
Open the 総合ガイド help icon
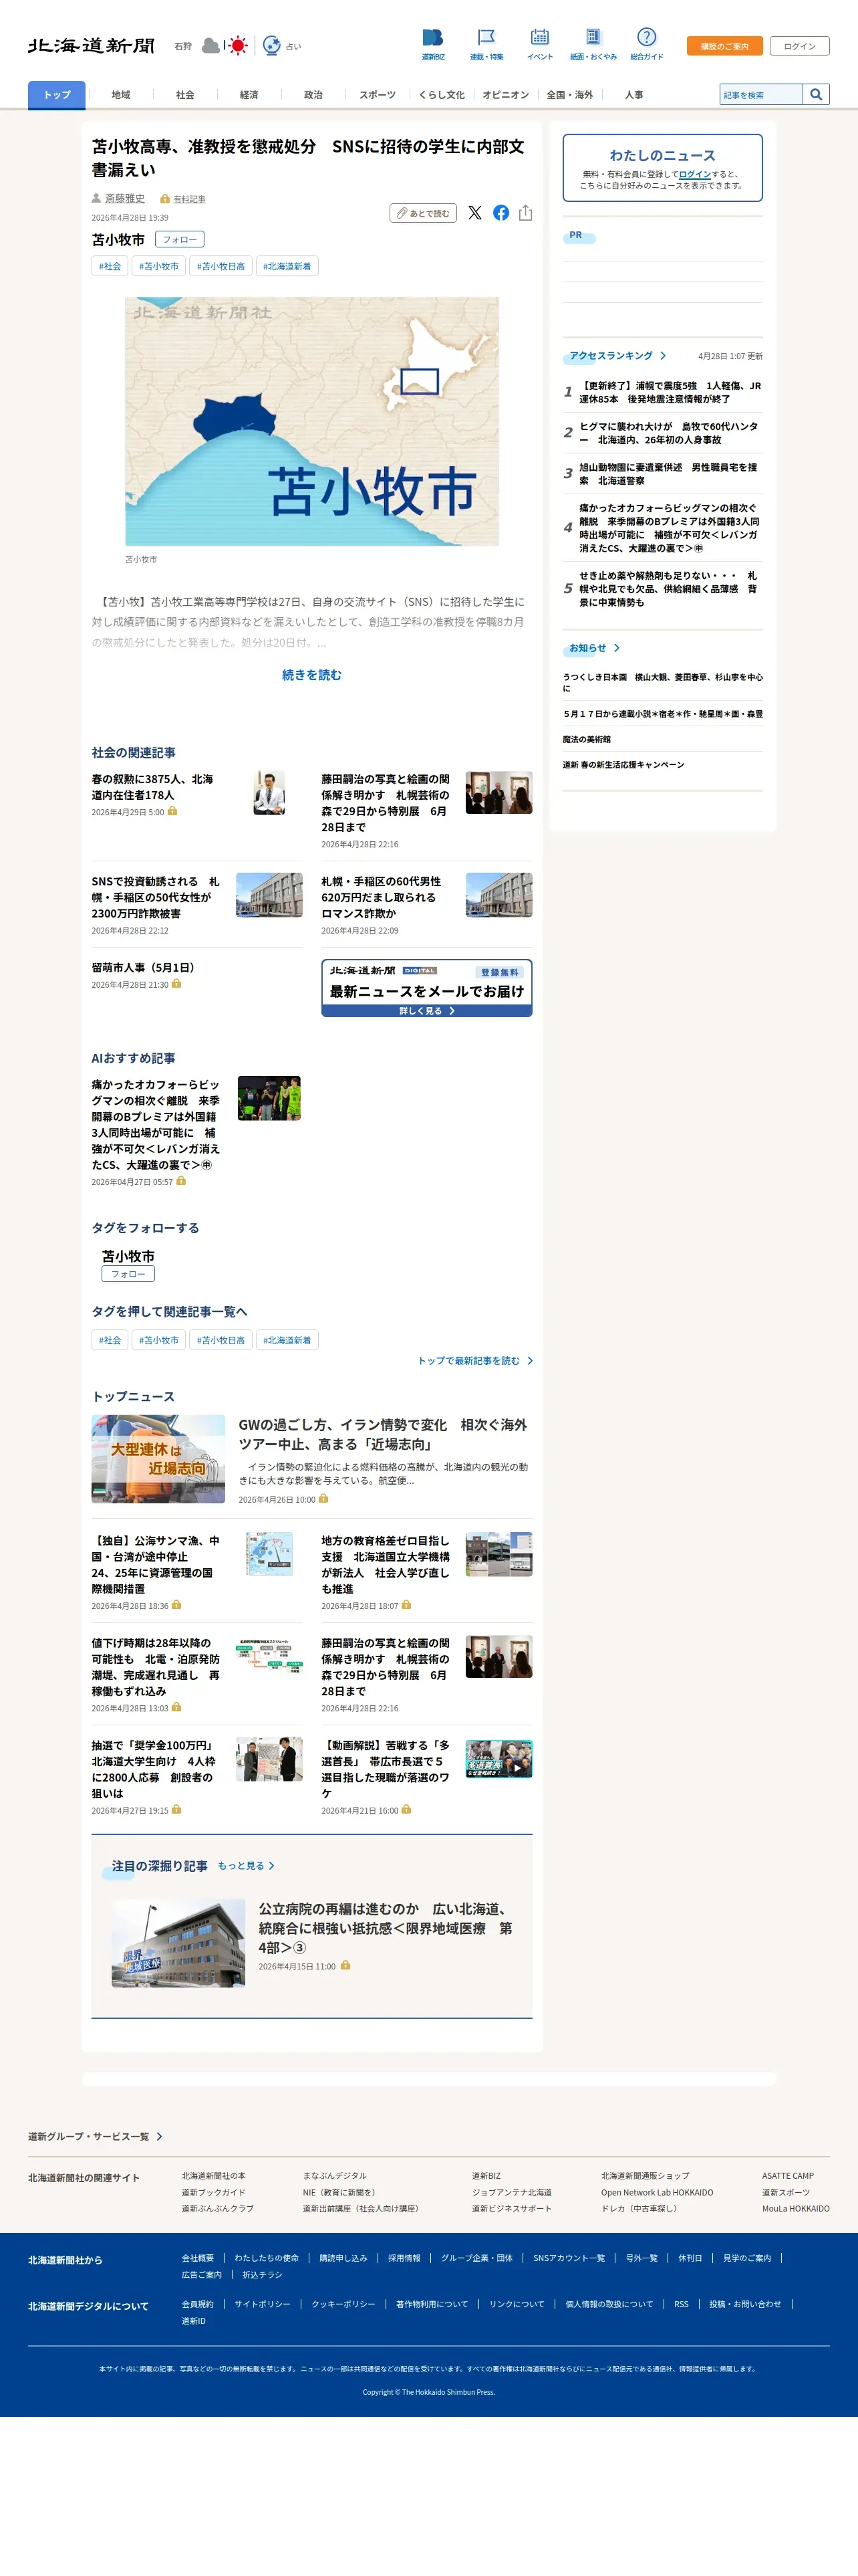click(646, 37)
